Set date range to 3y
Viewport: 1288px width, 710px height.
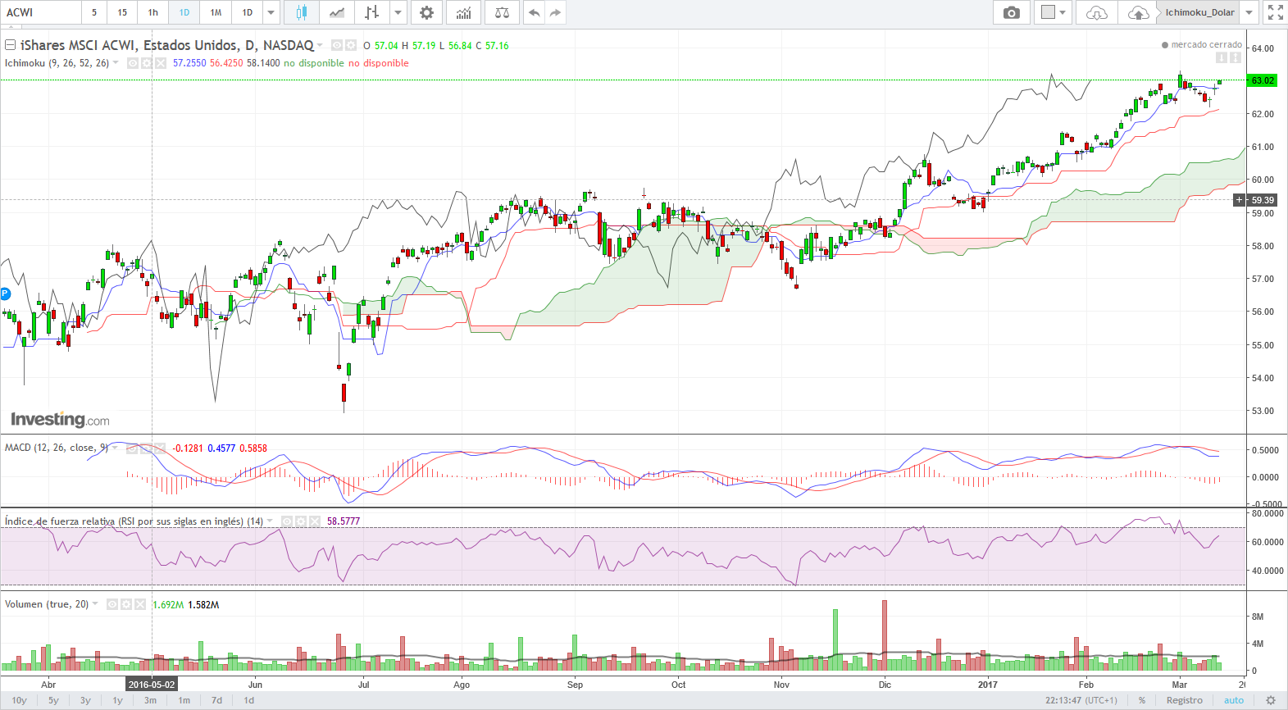85,700
